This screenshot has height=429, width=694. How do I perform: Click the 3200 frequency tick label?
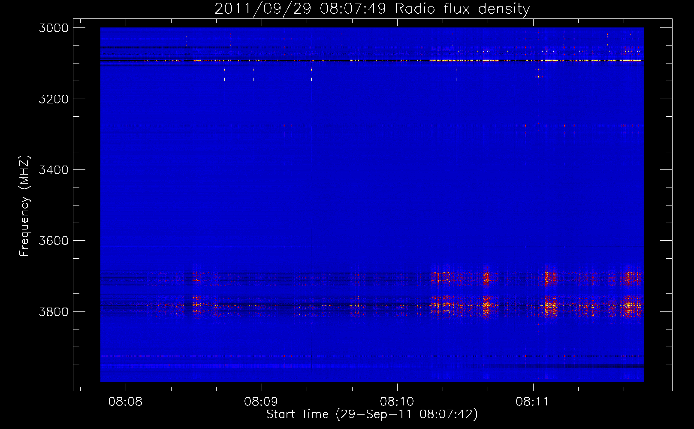(x=54, y=99)
